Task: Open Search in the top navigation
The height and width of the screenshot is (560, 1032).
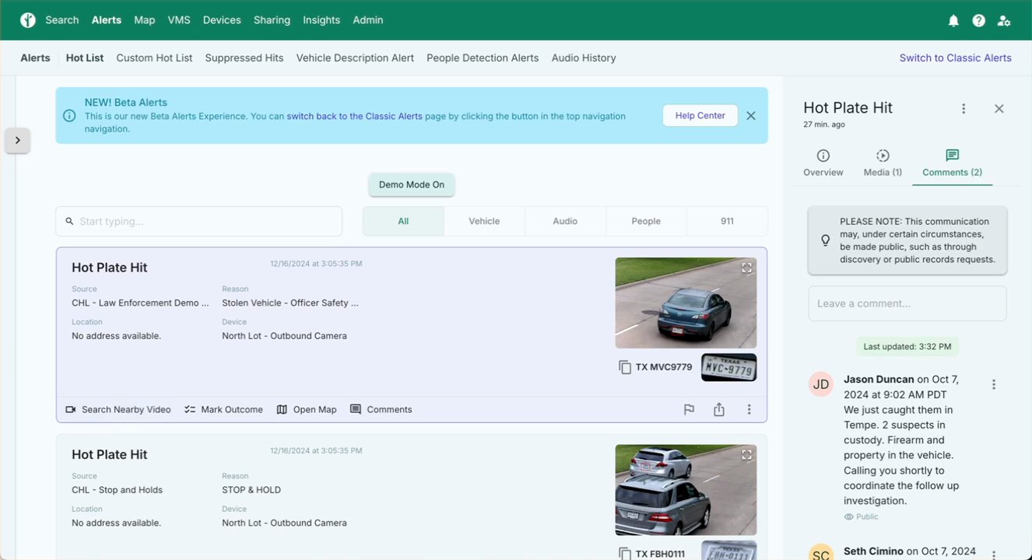Action: coord(62,20)
